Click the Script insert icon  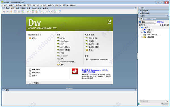pyautogui.click(x=49, y=12)
